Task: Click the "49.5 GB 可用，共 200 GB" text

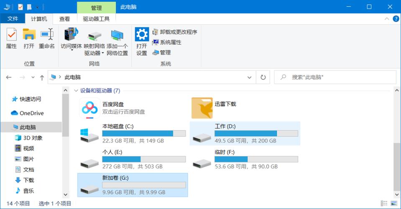Action: (x=245, y=141)
